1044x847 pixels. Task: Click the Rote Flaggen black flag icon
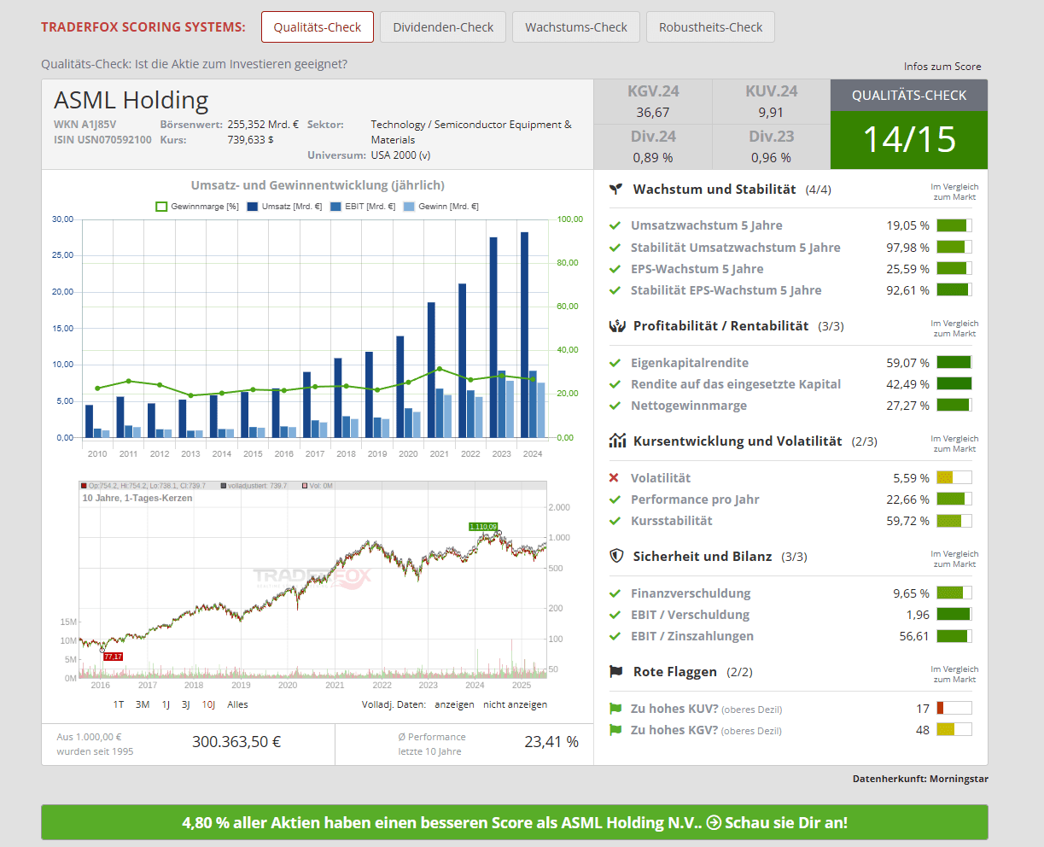(x=616, y=672)
